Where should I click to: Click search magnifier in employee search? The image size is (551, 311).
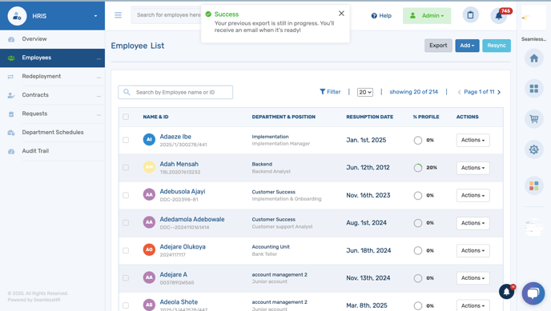[x=127, y=92]
